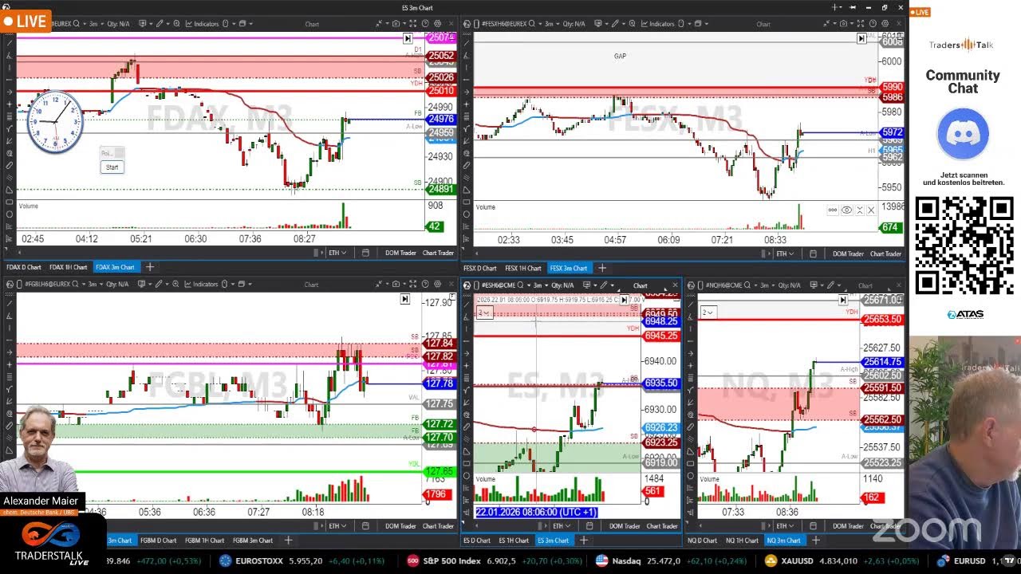Click the Discord logo in Community Chat
The image size is (1021, 574).
point(963,134)
